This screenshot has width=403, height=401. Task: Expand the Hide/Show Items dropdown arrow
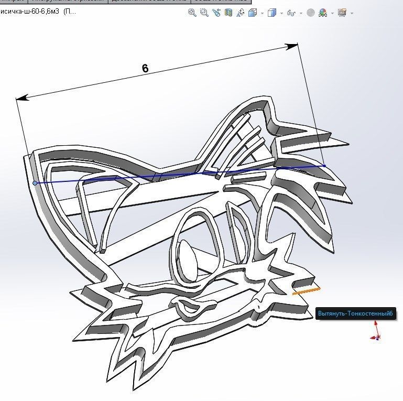pos(301,13)
